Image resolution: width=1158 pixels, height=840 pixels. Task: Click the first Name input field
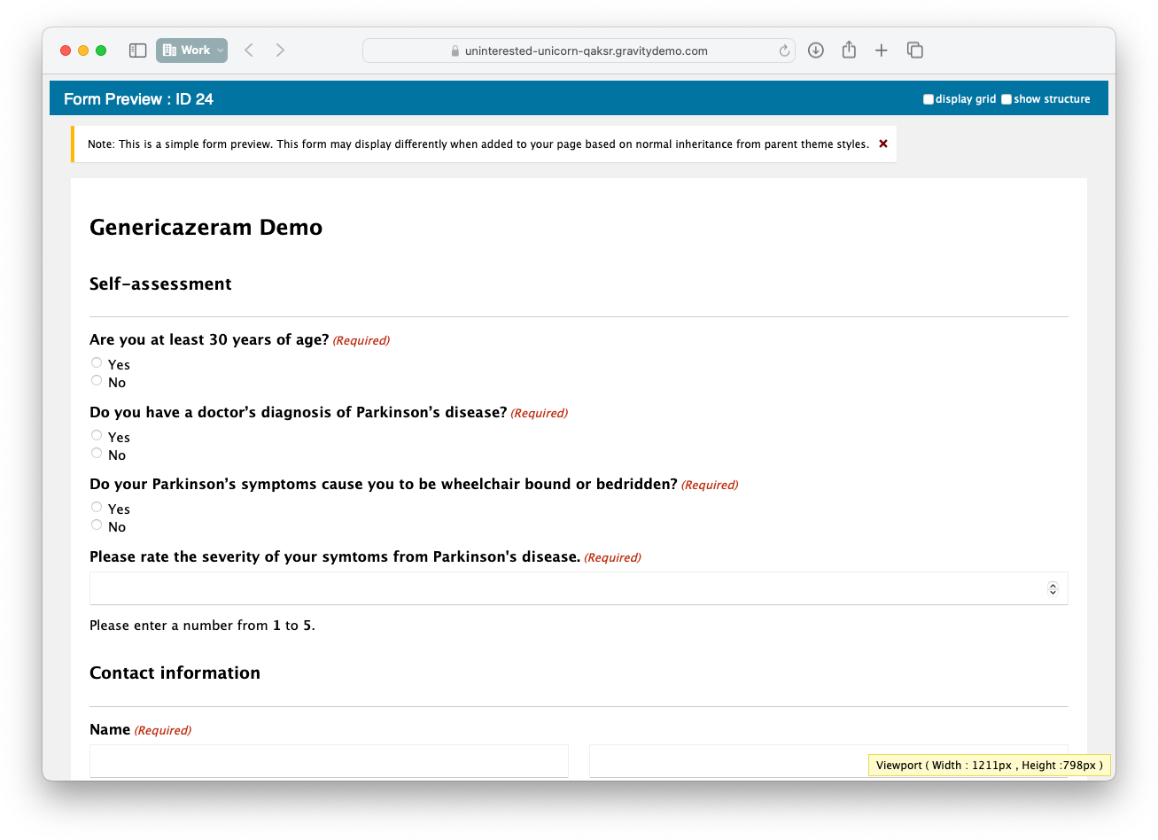click(329, 760)
